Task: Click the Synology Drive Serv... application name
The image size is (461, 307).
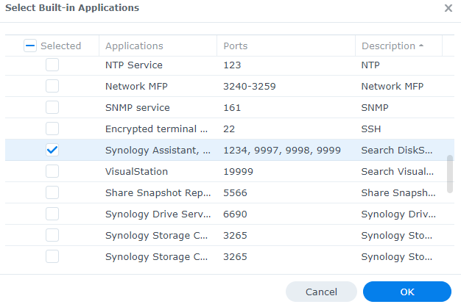Action: 158,214
